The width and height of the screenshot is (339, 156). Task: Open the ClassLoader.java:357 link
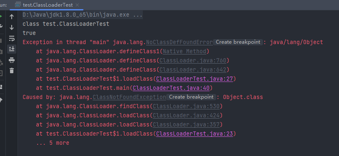tap(186, 124)
